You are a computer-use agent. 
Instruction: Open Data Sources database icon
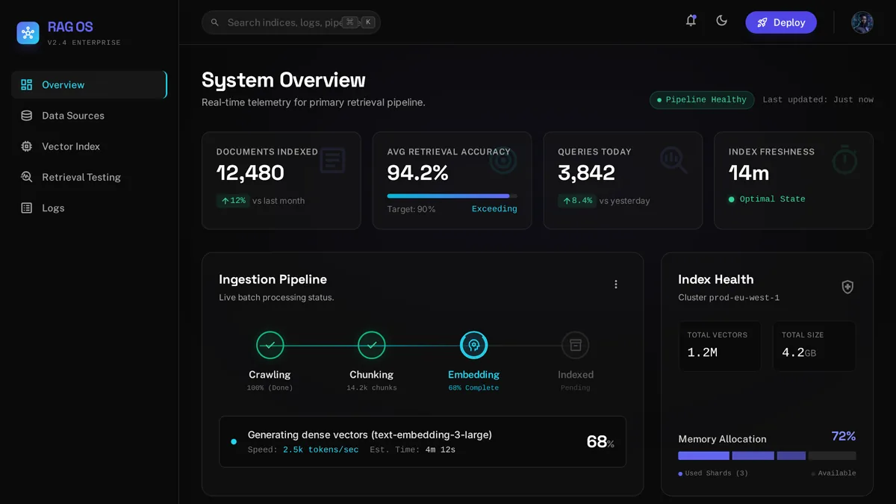click(x=27, y=116)
